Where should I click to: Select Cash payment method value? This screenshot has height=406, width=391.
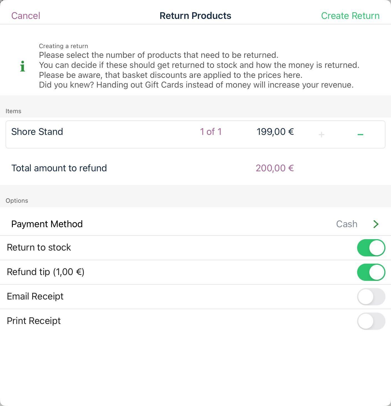point(347,224)
